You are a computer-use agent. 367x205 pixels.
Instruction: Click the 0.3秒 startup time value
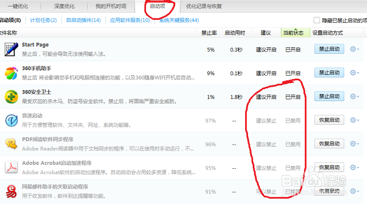[236, 50]
